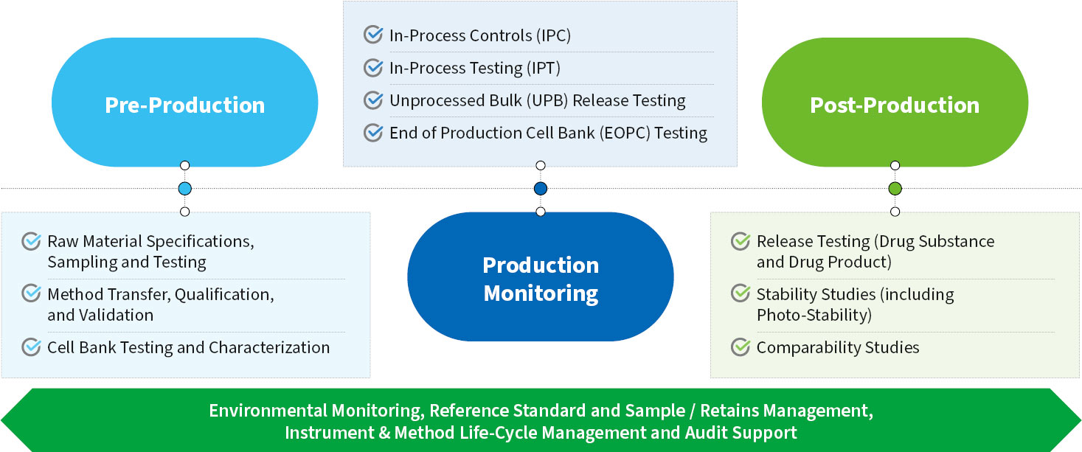Select the light blue Pre-Production pill
The width and height of the screenshot is (1082, 452).
[x=184, y=105]
